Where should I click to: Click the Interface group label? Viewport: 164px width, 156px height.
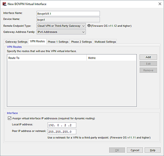(12, 113)
